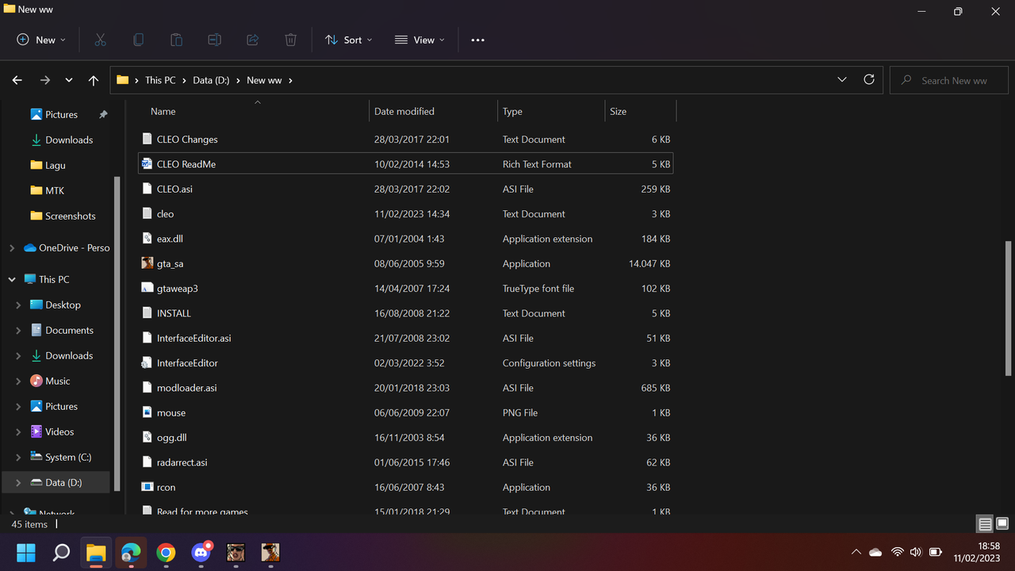Go back with the left arrow
The width and height of the screenshot is (1015, 571).
(x=17, y=80)
